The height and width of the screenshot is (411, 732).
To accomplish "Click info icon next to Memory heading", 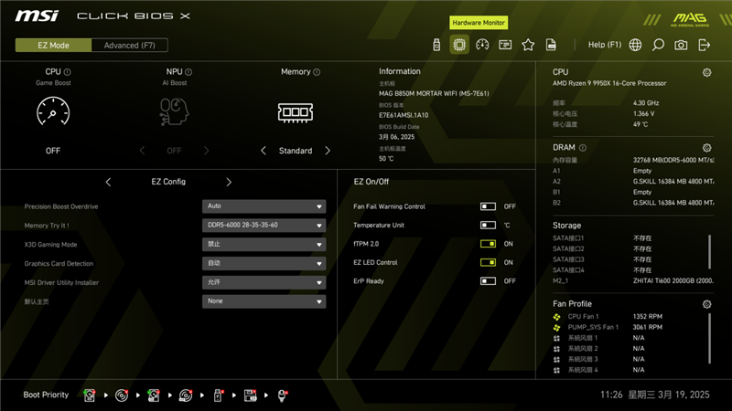I will click(x=317, y=72).
